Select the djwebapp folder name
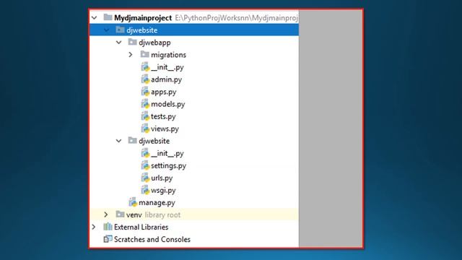The image size is (462, 260). (154, 43)
